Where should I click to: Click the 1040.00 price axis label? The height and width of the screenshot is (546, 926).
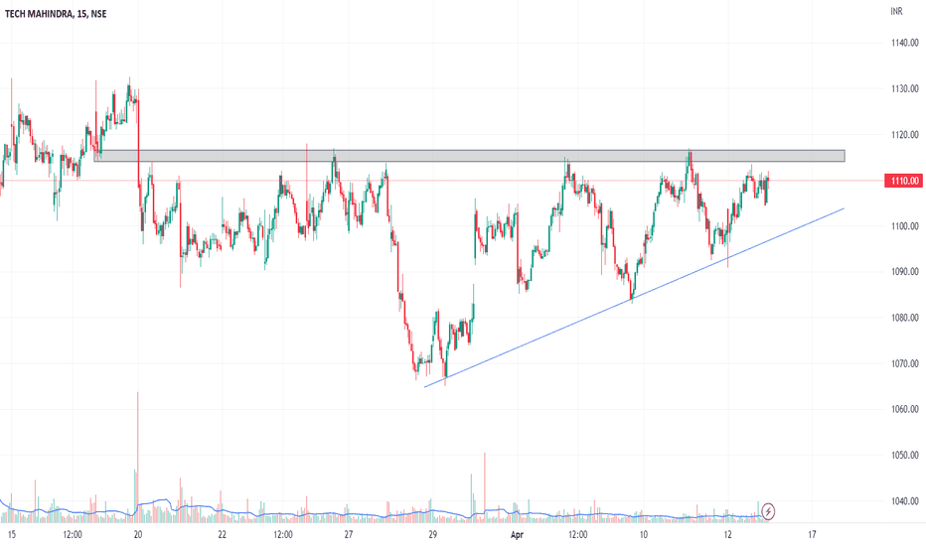[x=905, y=501]
